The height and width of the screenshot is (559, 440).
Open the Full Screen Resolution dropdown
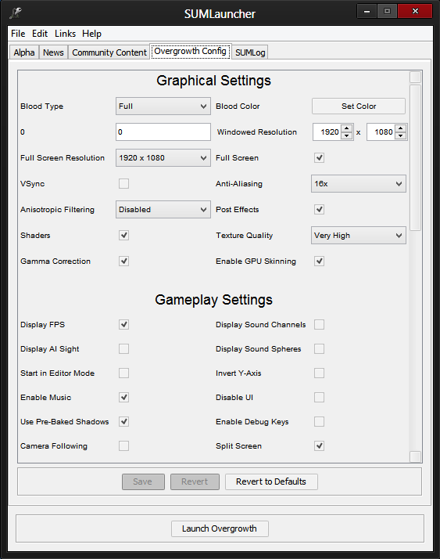point(163,158)
